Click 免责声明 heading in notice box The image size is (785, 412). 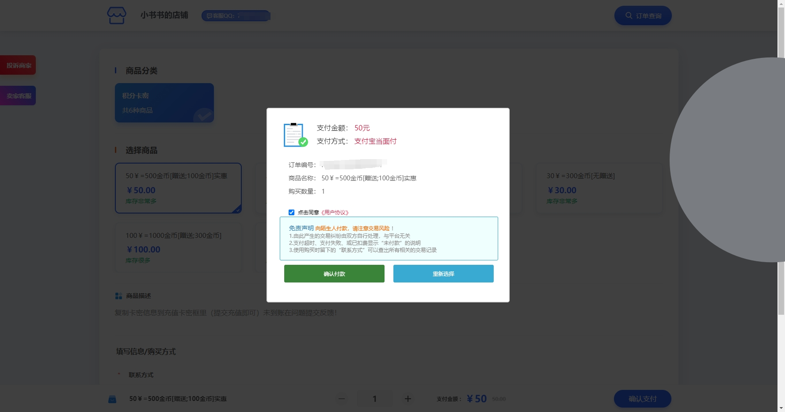pos(301,228)
